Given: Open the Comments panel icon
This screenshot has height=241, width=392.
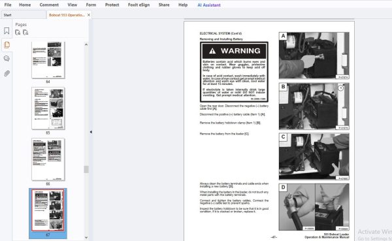Looking at the screenshot, I should (x=7, y=59).
